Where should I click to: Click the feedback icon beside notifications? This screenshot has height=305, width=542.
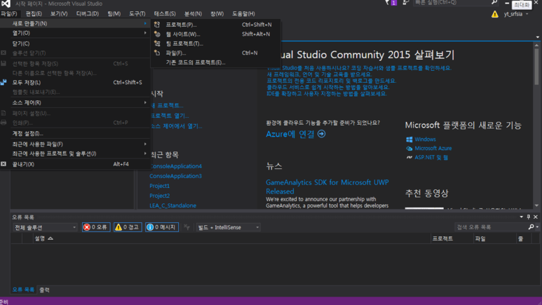click(406, 3)
